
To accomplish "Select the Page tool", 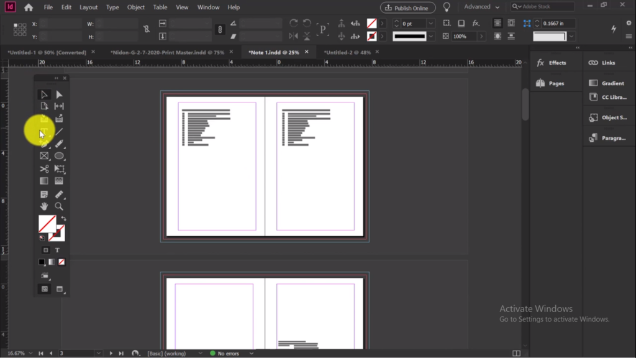I will coord(44,106).
